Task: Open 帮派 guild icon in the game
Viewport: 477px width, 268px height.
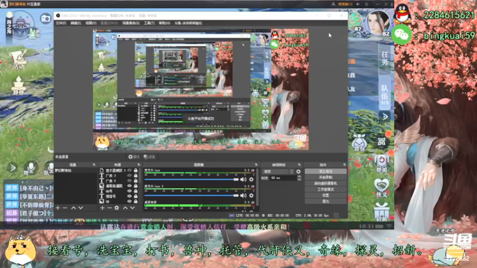Action: (382, 163)
